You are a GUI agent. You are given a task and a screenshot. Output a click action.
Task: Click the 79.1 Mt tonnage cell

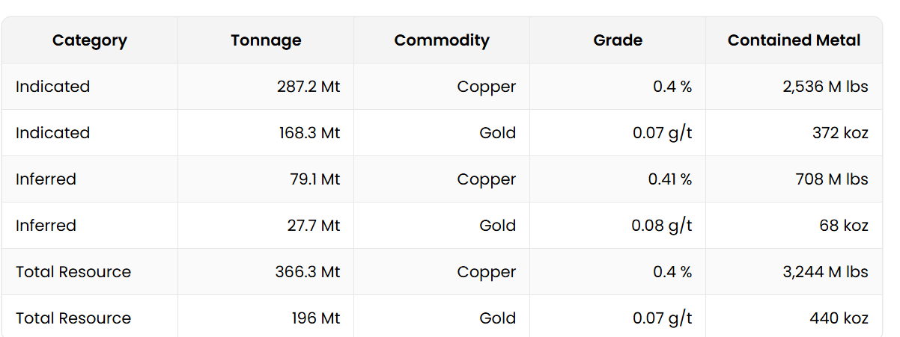313,179
